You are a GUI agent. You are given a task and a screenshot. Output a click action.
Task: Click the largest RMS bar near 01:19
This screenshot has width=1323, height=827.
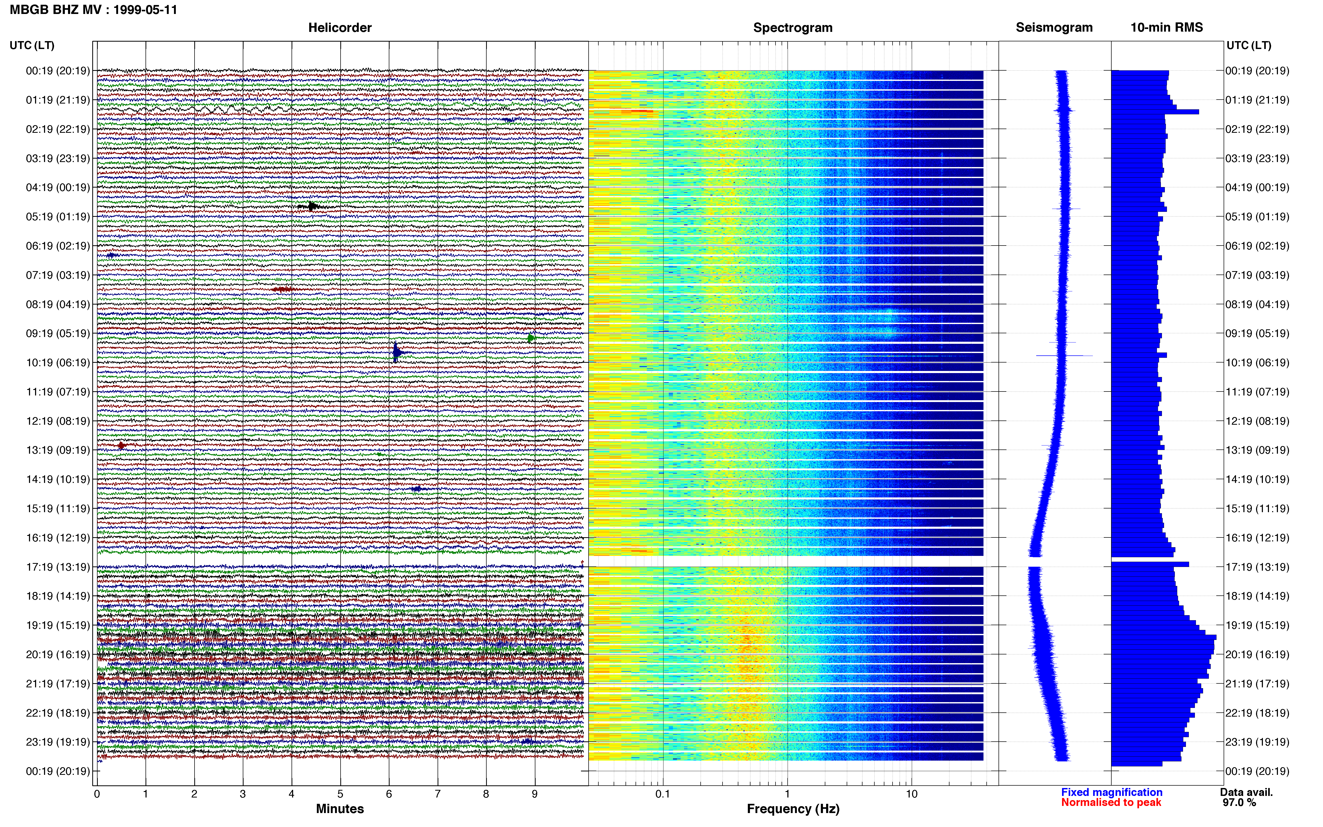1155,112
